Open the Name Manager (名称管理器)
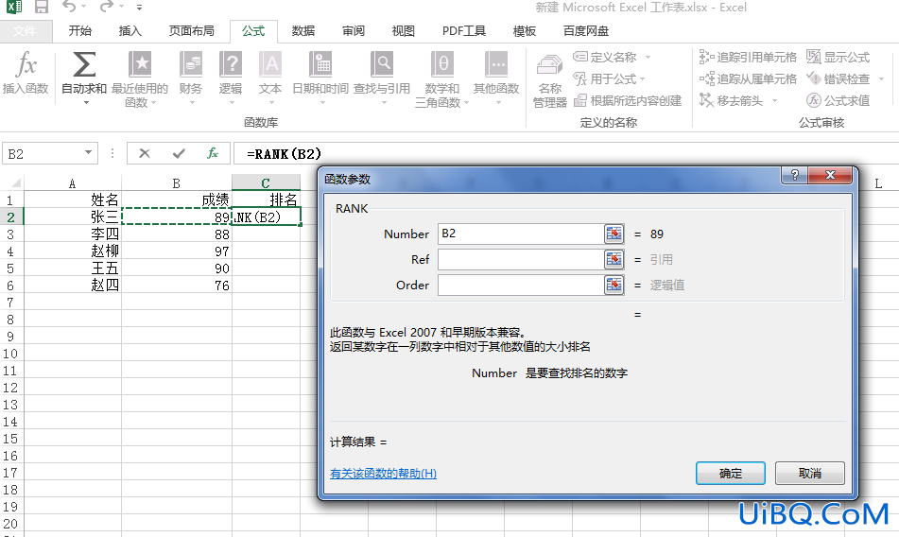The image size is (899, 537). [550, 80]
